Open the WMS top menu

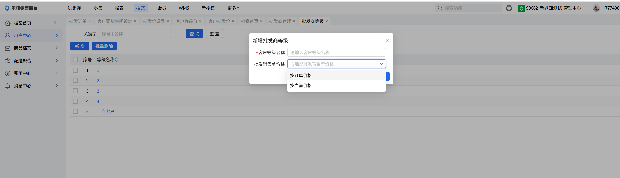pos(184,8)
